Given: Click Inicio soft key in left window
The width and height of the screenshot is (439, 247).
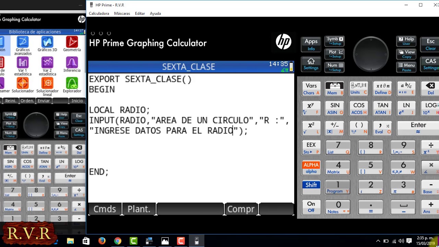Looking at the screenshot, I should pyautogui.click(x=77, y=101).
